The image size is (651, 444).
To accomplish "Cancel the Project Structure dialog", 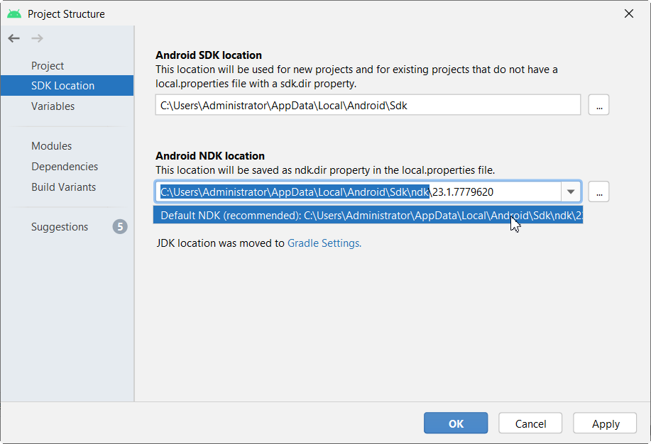I will [530, 423].
